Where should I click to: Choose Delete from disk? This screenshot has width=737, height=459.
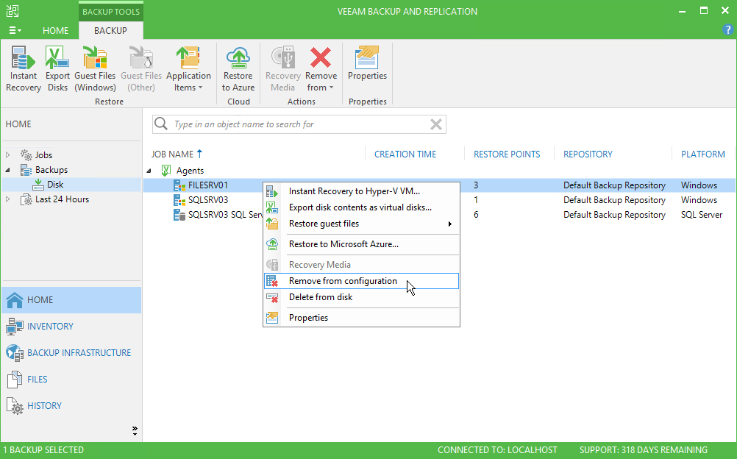361,297
